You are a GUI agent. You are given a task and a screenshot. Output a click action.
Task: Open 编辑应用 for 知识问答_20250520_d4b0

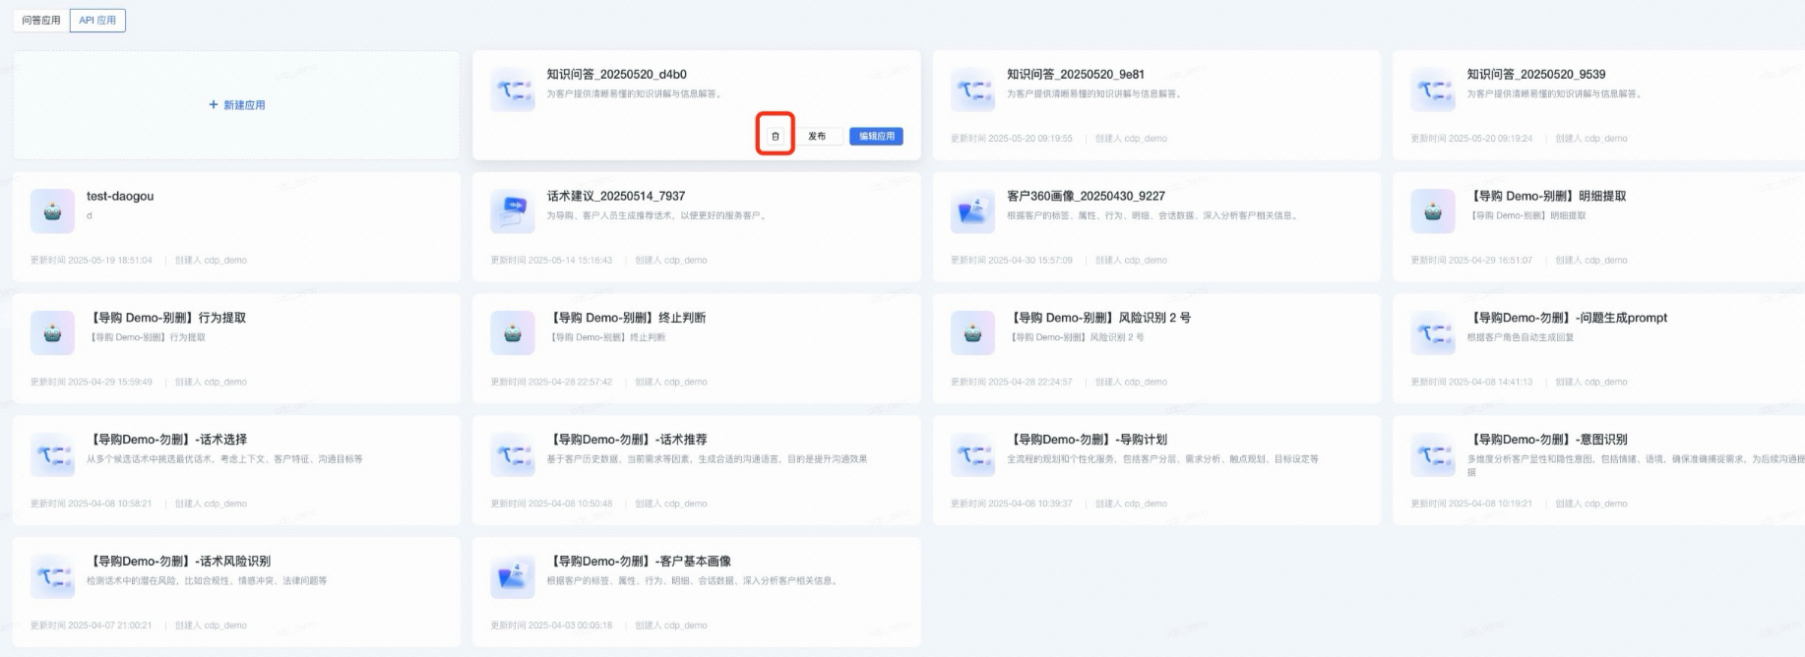876,136
